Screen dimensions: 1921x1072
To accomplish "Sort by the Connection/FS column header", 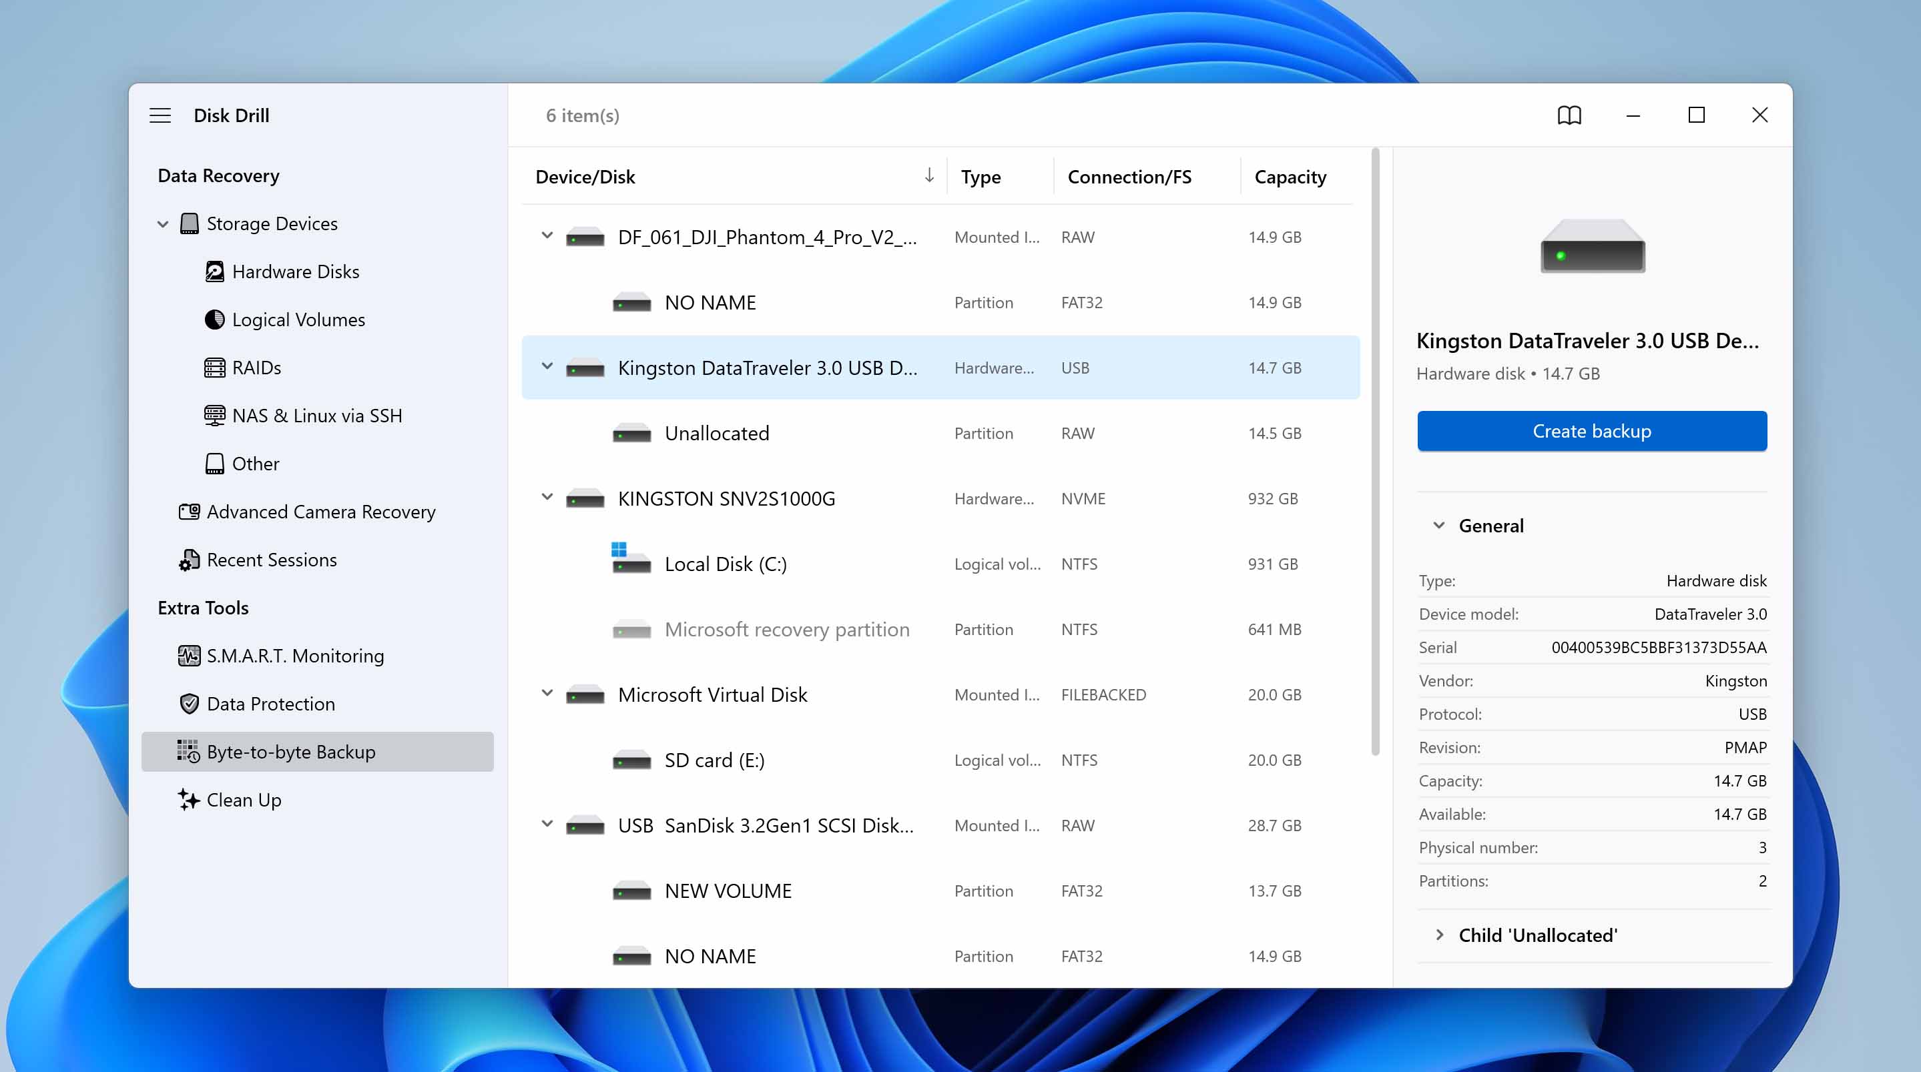I will pyautogui.click(x=1129, y=177).
